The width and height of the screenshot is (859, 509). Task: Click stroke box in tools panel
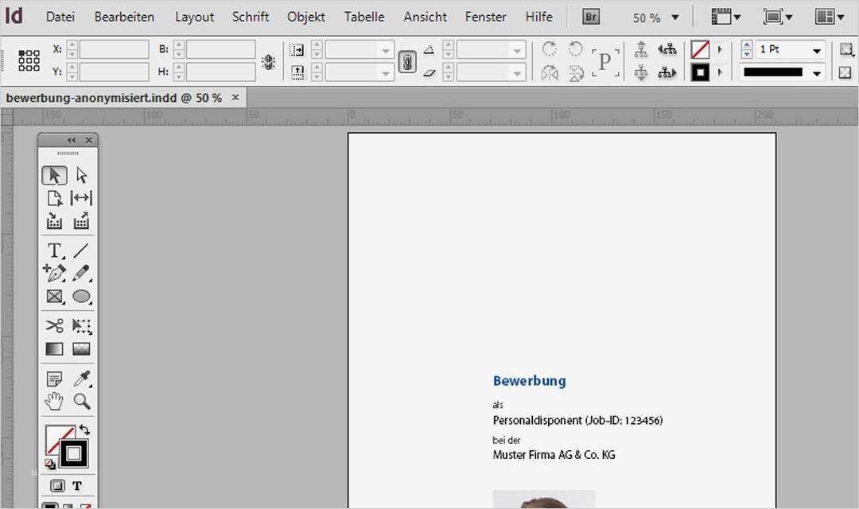pos(74,453)
